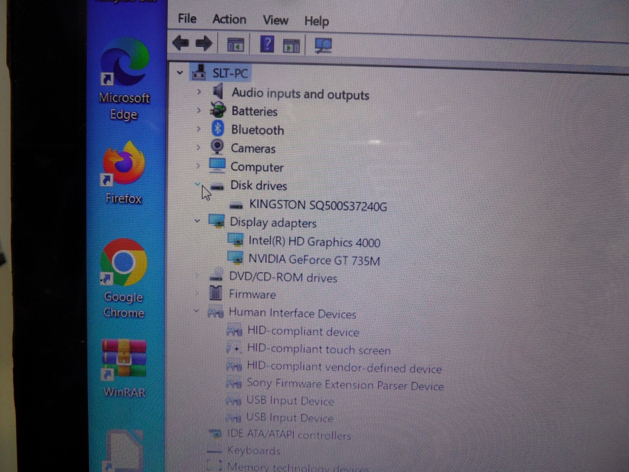Open the Google Chrome desktop shortcut

[123, 278]
